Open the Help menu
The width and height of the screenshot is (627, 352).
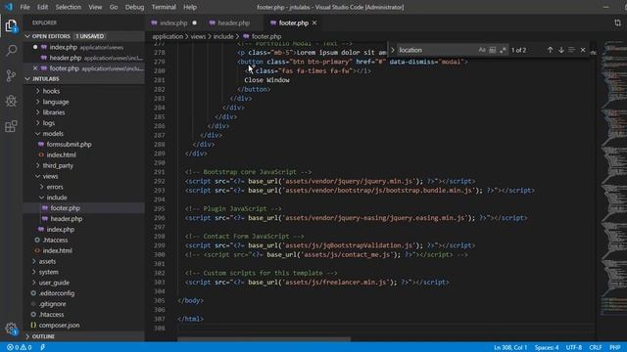pyautogui.click(x=190, y=7)
